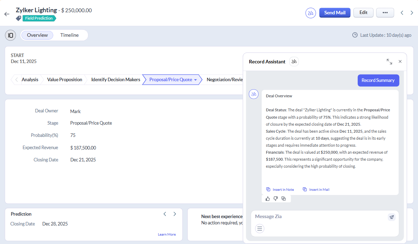Go back using the left arrow icon
This screenshot has width=418, height=244.
(7, 14)
